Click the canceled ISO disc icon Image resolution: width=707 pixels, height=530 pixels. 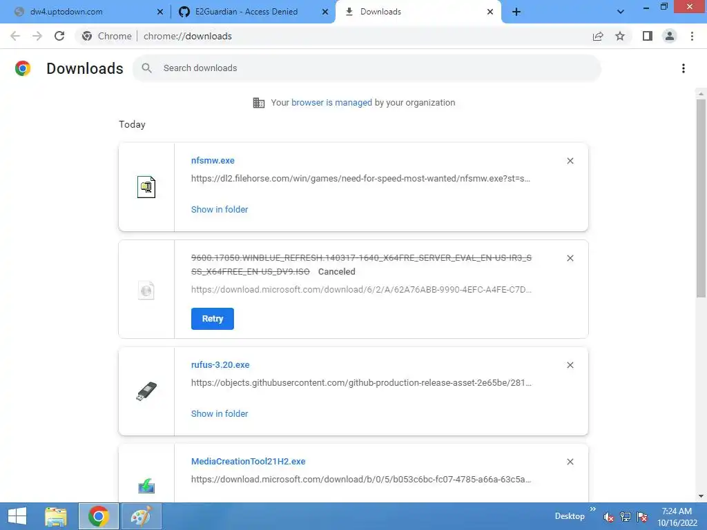point(146,291)
